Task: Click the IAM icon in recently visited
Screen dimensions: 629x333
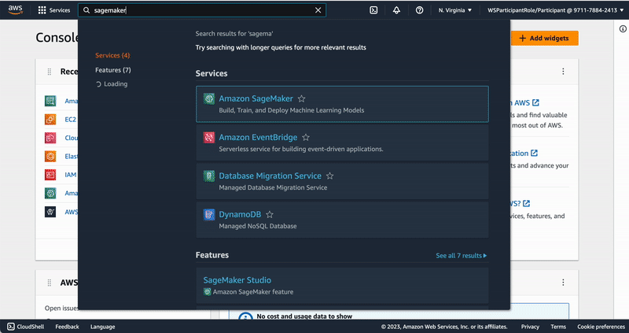Action: (50, 175)
